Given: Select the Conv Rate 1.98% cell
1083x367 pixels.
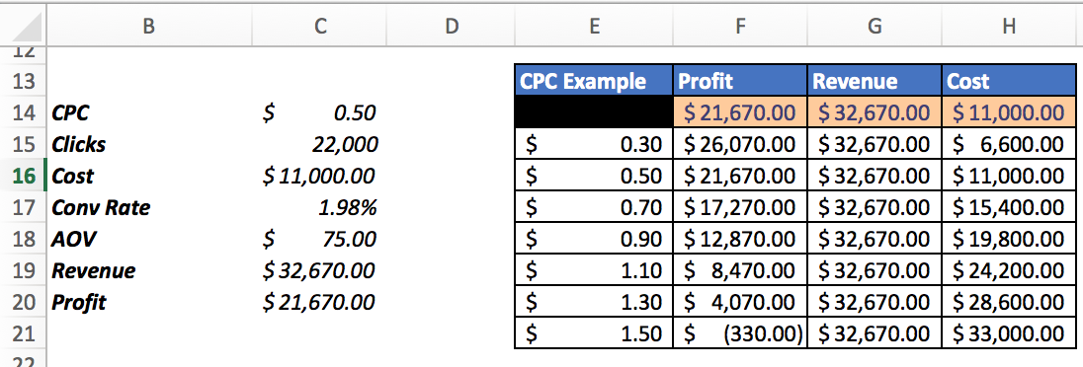Looking at the screenshot, I should pyautogui.click(x=319, y=207).
